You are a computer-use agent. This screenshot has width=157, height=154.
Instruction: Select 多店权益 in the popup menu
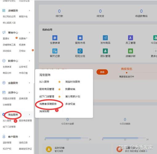70,104
